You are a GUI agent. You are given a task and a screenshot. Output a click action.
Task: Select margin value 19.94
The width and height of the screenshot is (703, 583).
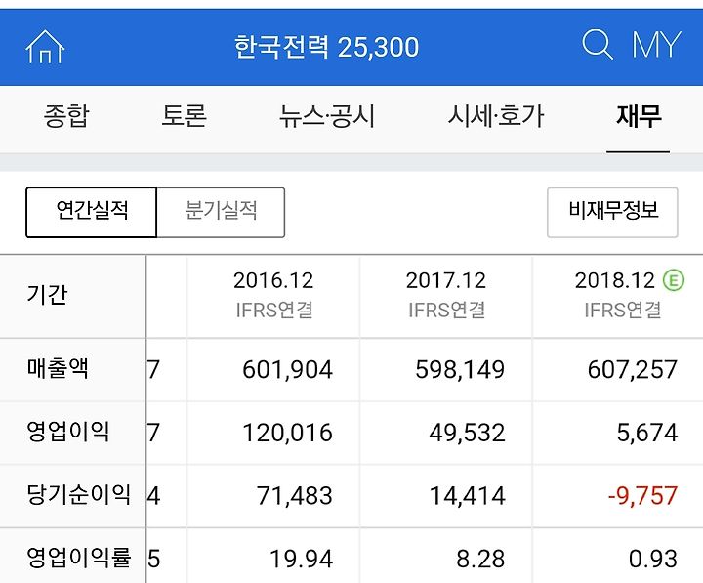[302, 560]
